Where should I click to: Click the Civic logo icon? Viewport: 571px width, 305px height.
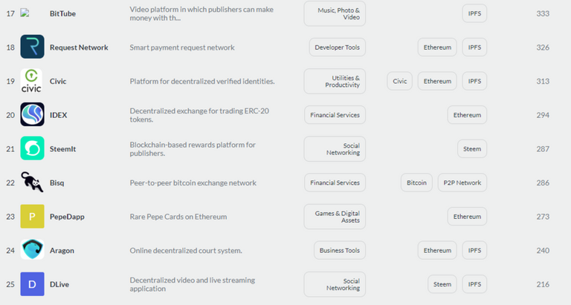point(32,81)
